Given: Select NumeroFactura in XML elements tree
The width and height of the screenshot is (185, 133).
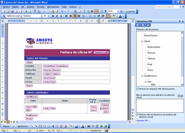Looking at the screenshot, I should [151, 35].
